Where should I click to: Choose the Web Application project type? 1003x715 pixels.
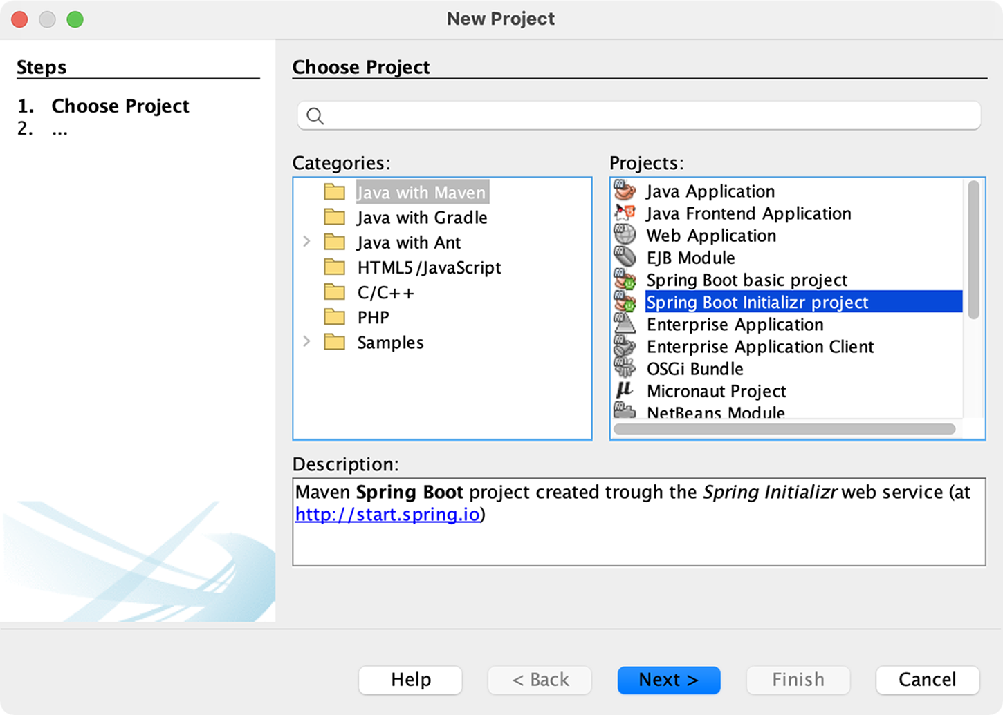[x=711, y=235]
